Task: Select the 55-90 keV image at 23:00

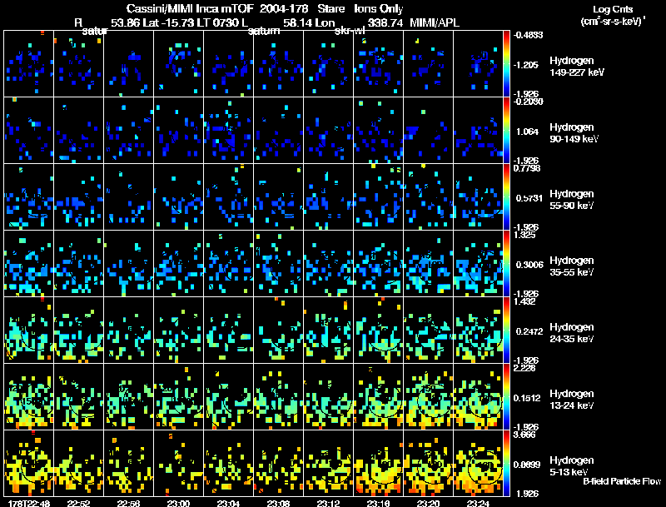Action: pos(178,197)
